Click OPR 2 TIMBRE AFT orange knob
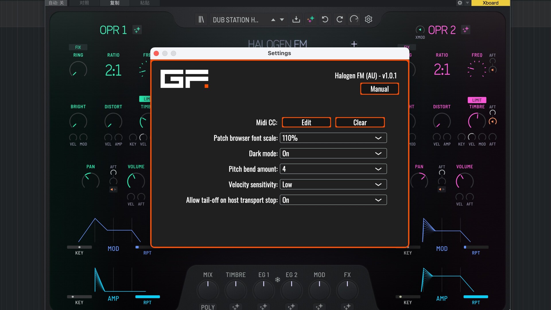 click(x=492, y=121)
